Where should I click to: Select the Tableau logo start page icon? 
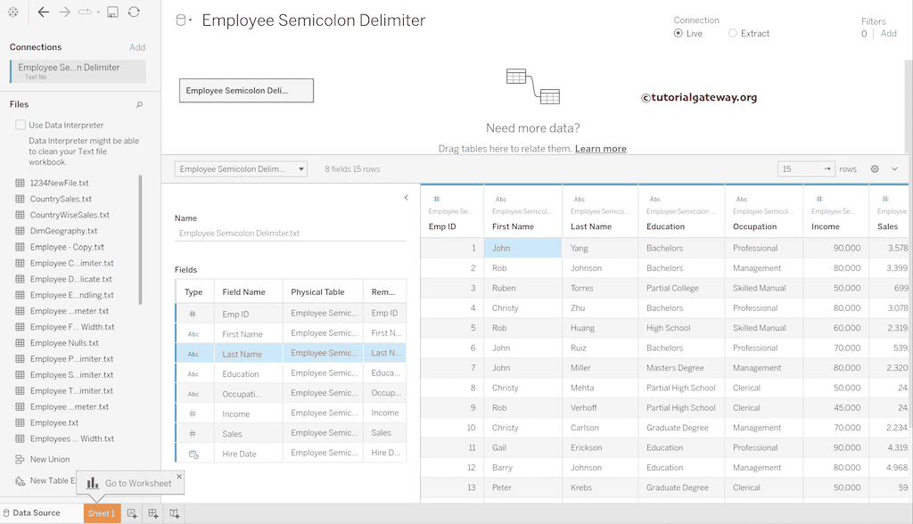click(x=12, y=12)
